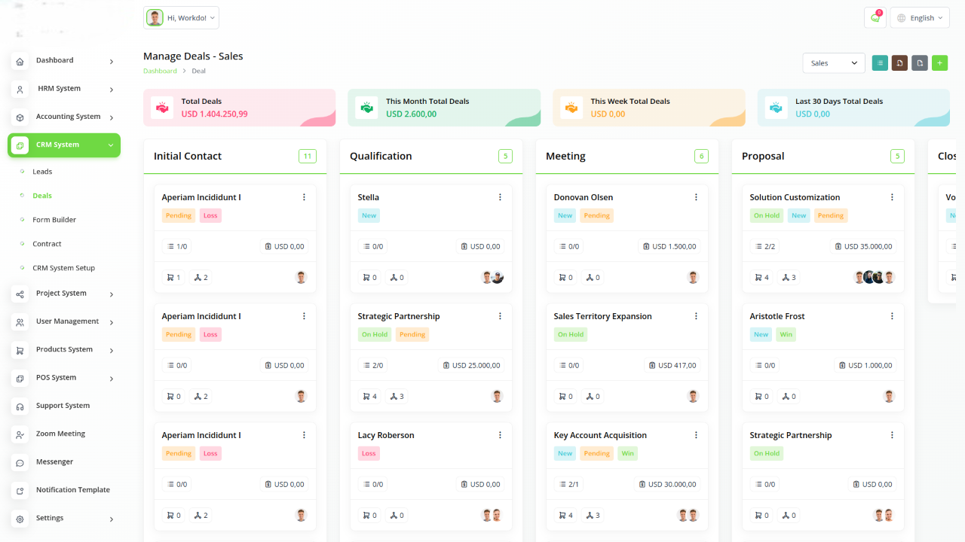The image size is (965, 542).
Task: Open the Lacy Roberson deal title
Action: tap(386, 435)
